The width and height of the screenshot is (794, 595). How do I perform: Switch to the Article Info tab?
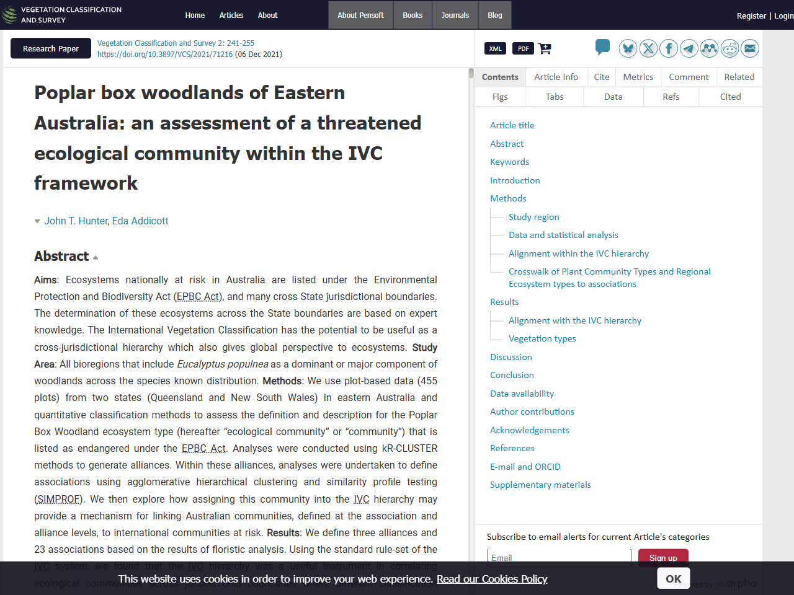coord(556,77)
